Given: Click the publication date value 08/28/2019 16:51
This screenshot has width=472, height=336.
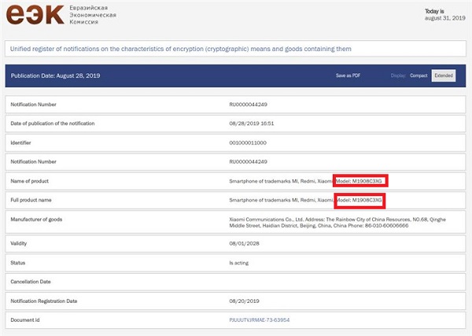Looking at the screenshot, I should point(252,124).
